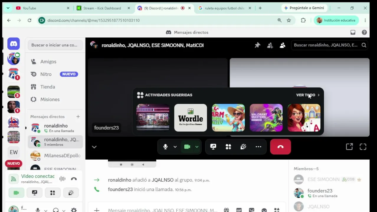Open VER TODO activities link
Image resolution: width=377 pixels, height=212 pixels.
click(308, 95)
